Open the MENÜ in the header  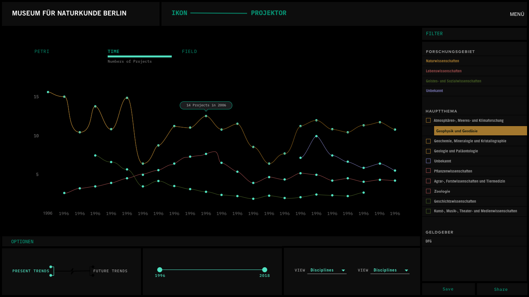click(517, 14)
